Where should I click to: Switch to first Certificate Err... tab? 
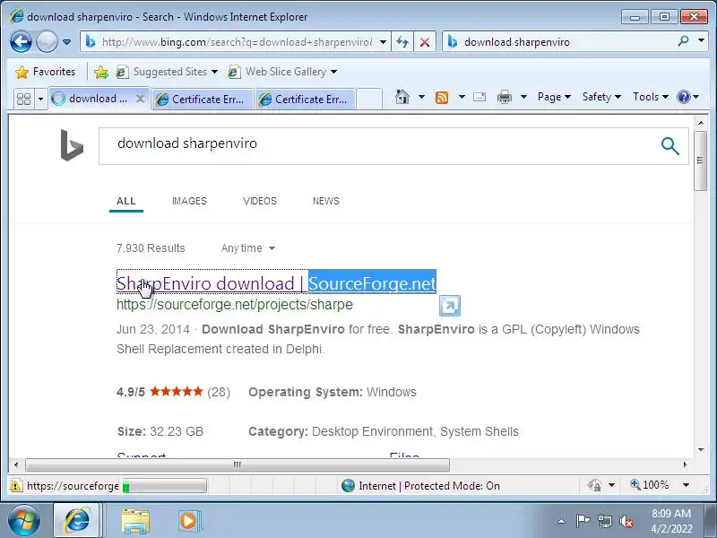[202, 100]
